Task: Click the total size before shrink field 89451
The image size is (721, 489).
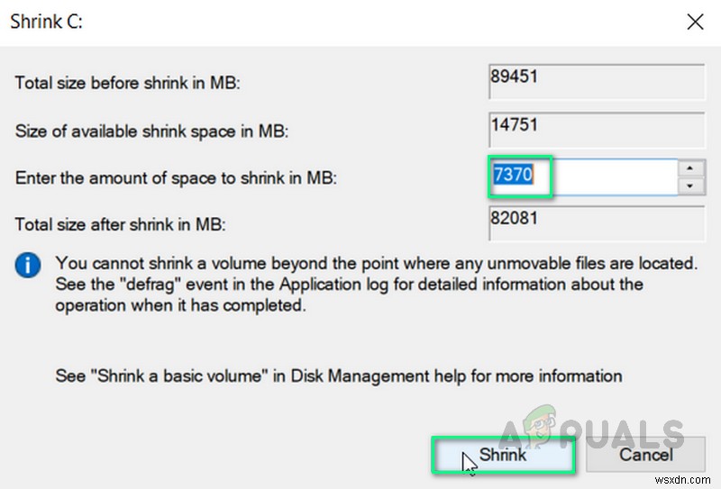Action: [597, 82]
